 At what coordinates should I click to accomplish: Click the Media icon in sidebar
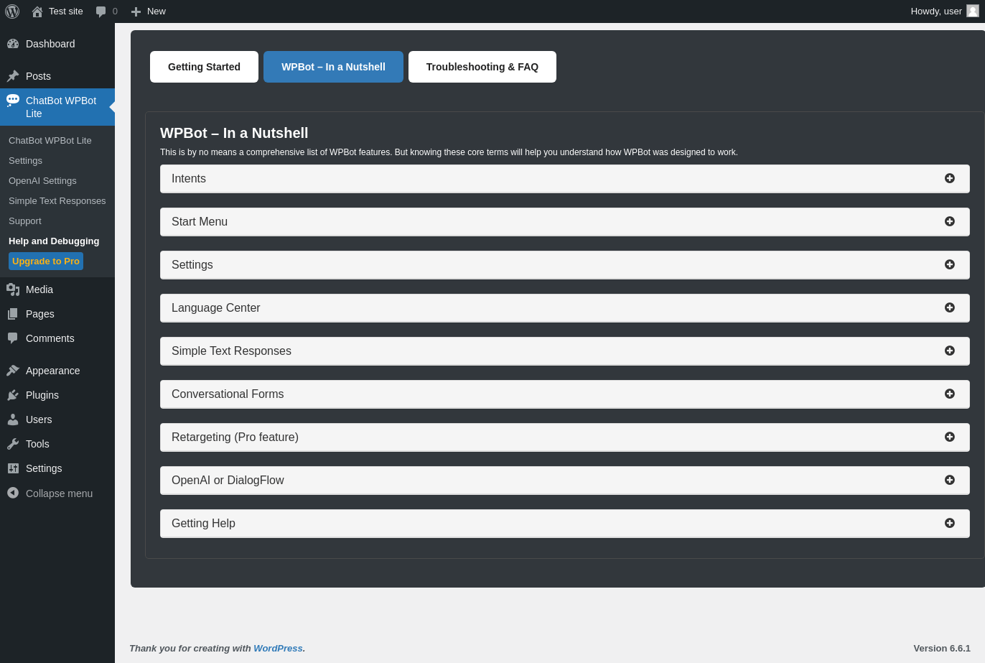pos(13,289)
